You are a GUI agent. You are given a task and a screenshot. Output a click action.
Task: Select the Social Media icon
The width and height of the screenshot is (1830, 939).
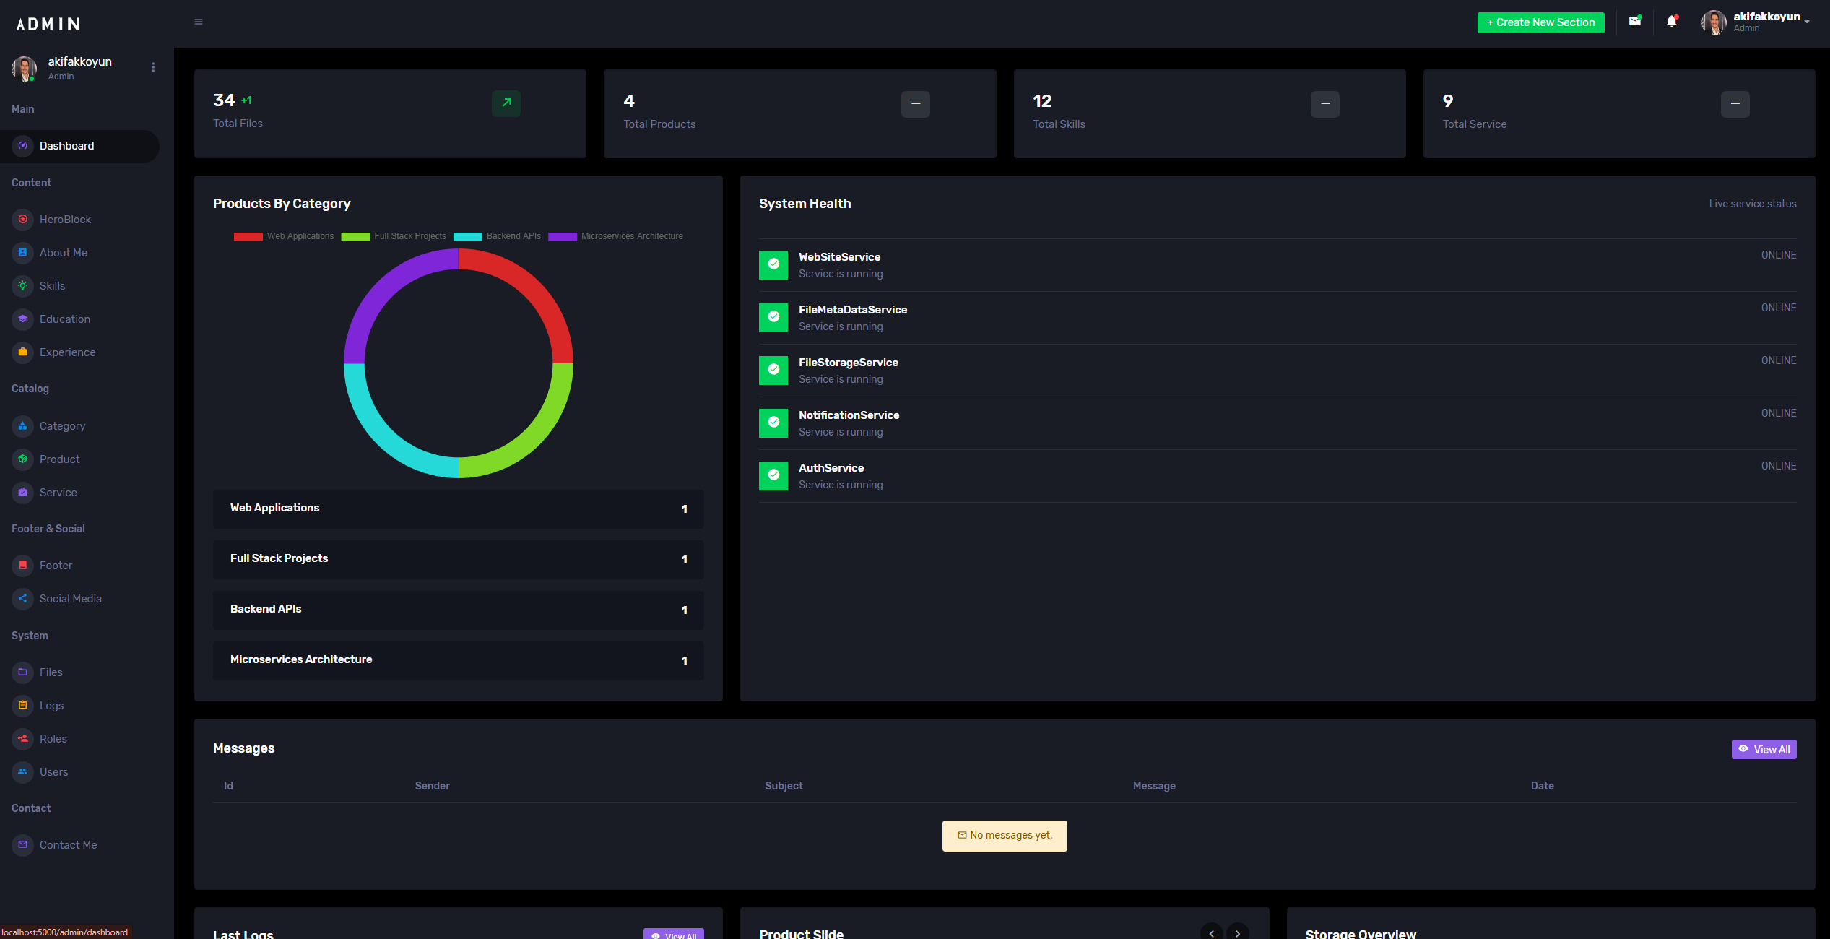click(x=22, y=599)
